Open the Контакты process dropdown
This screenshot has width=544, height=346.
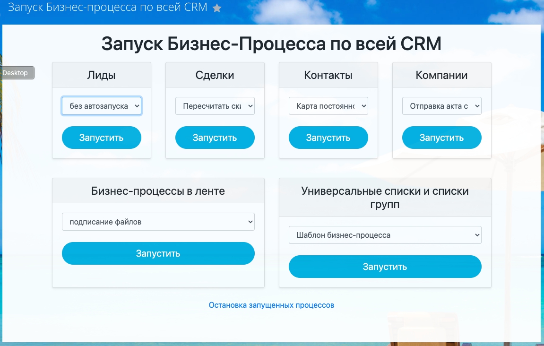click(x=328, y=106)
